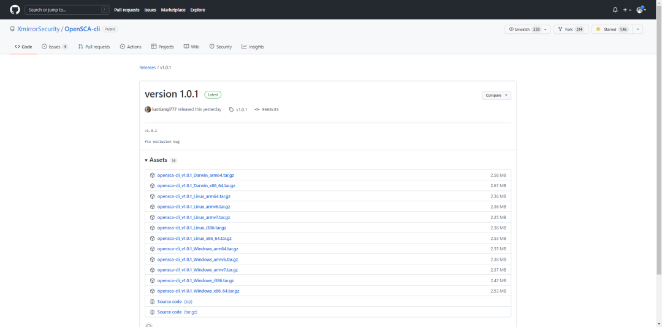Download Windows_arm64.tar.gz asset
Viewport: 662px width, 327px height.
pyautogui.click(x=197, y=249)
